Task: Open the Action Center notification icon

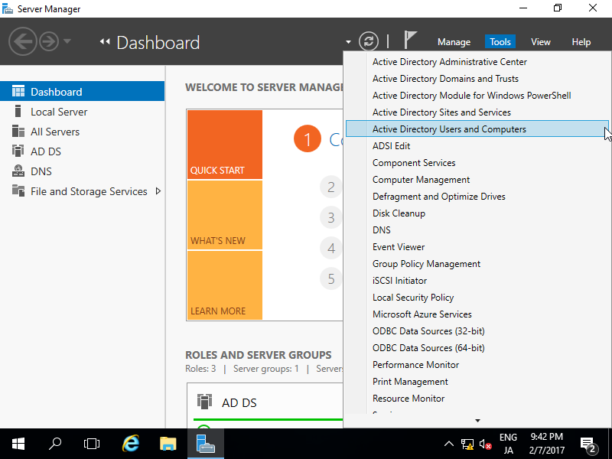Action: click(x=588, y=444)
